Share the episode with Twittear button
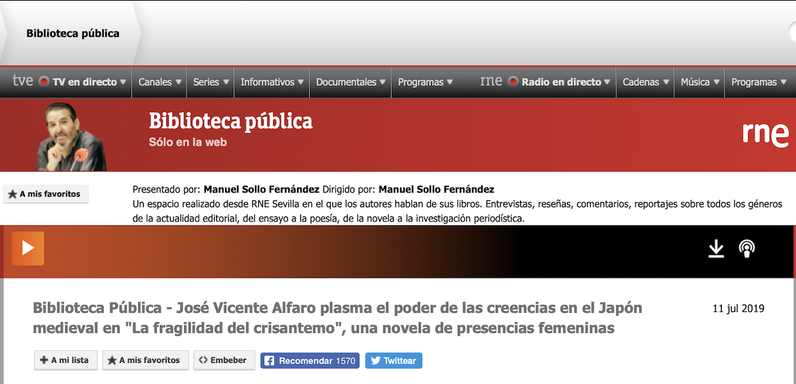 pos(393,361)
